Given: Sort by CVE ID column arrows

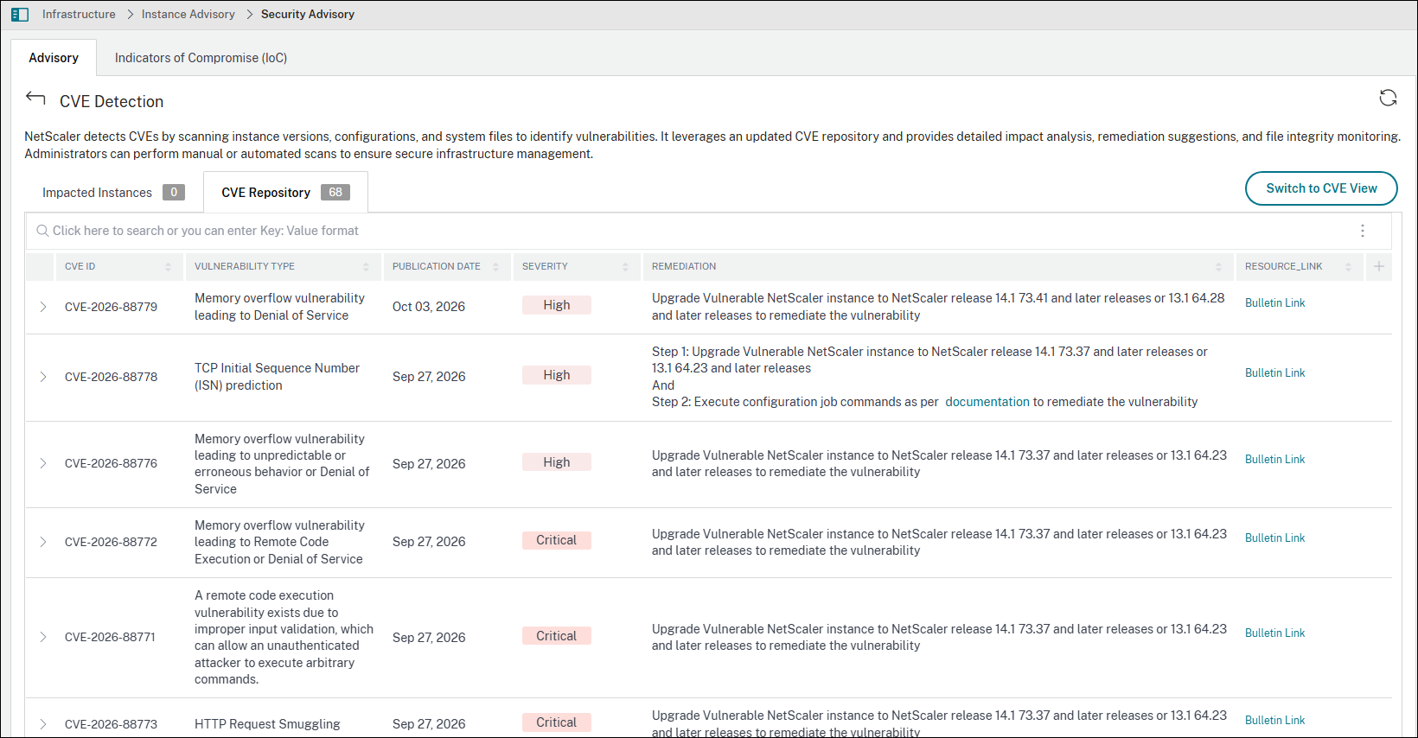Looking at the screenshot, I should [x=168, y=267].
